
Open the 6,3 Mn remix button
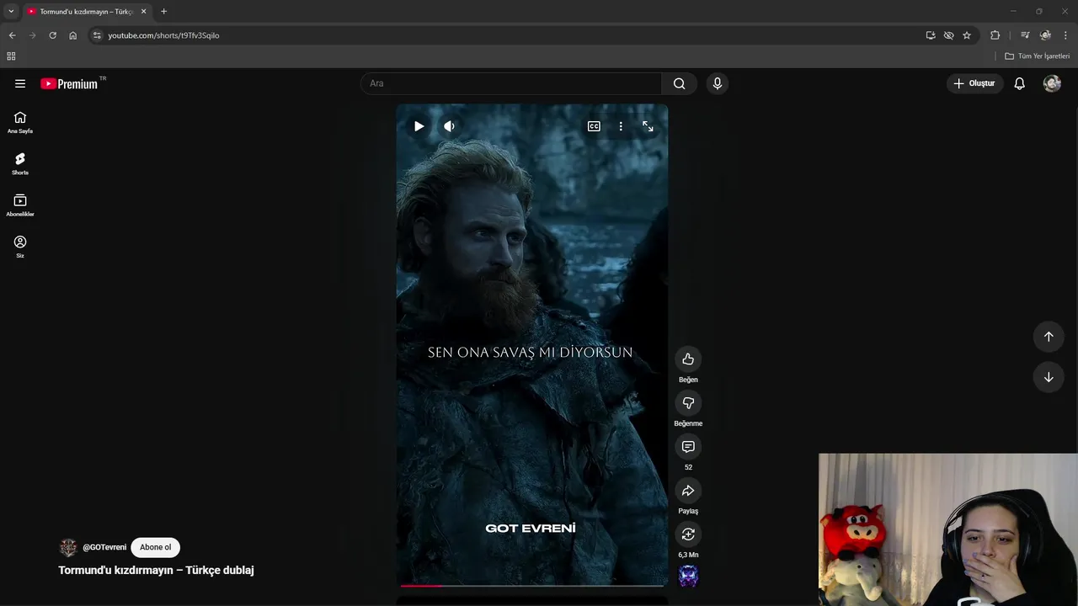tap(688, 534)
